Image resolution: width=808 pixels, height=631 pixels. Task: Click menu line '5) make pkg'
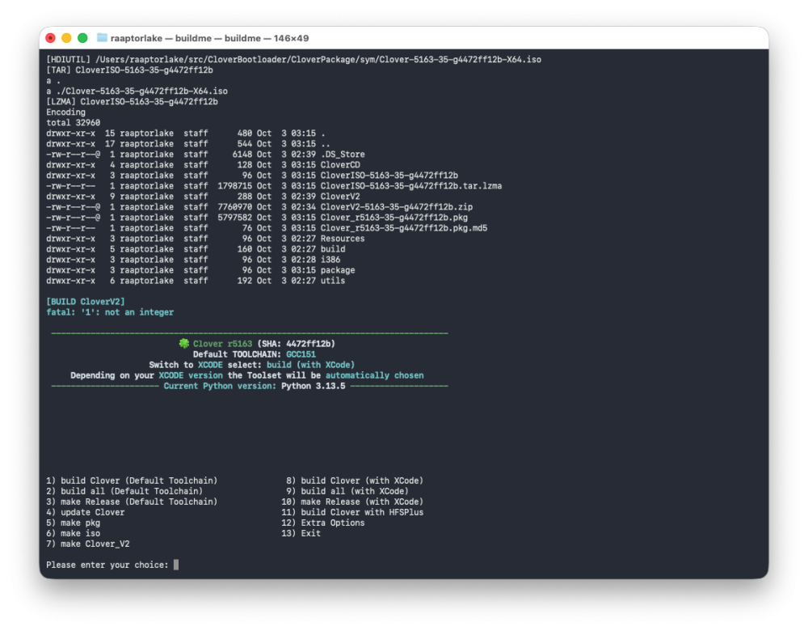74,523
